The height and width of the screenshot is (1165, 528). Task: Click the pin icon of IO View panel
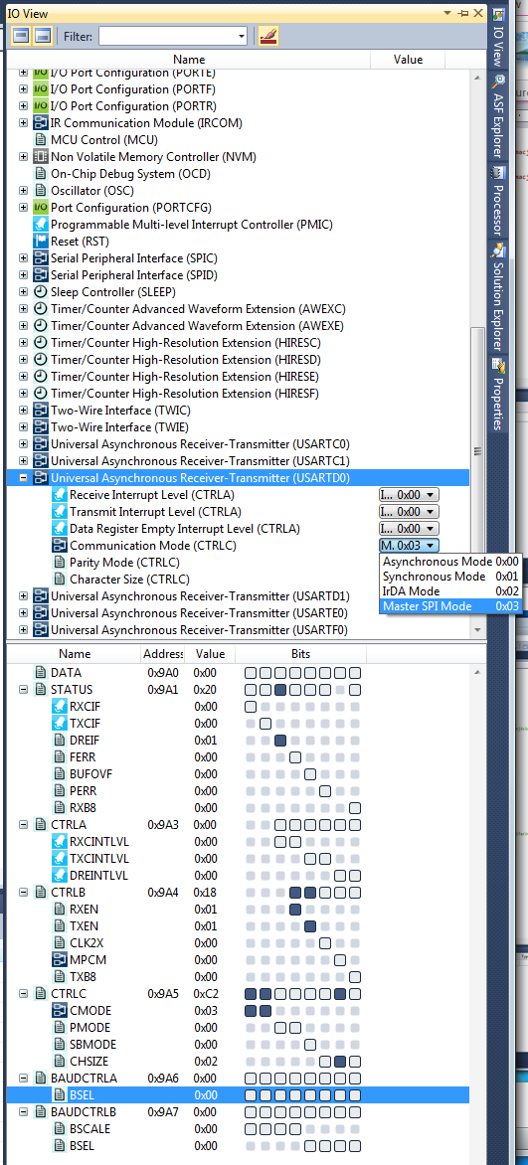(463, 13)
